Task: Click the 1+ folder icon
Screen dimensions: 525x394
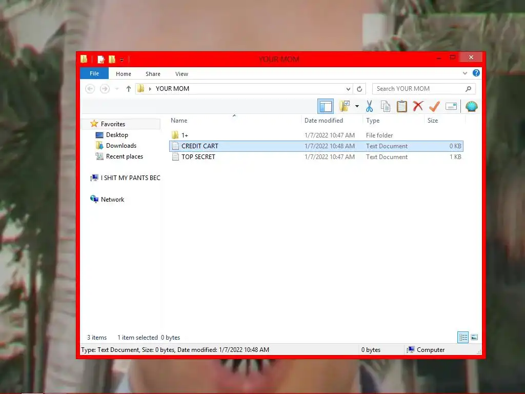Action: tap(175, 135)
